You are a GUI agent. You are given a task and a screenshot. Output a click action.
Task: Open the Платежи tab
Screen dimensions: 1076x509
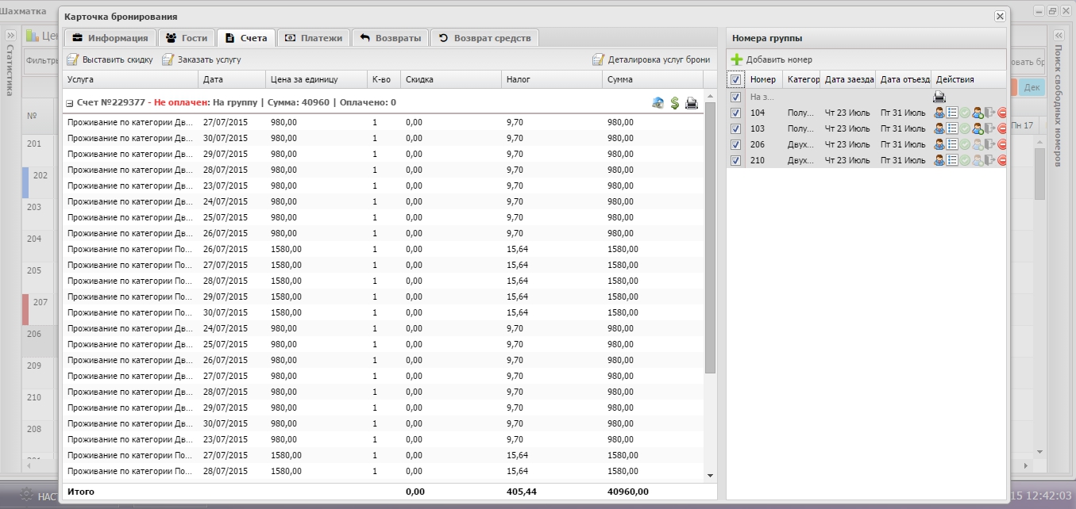click(314, 38)
